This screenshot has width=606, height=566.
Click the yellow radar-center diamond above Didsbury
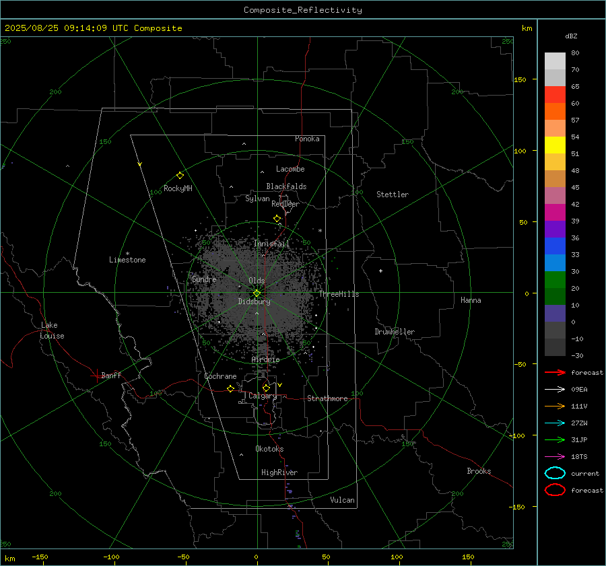pos(257,293)
